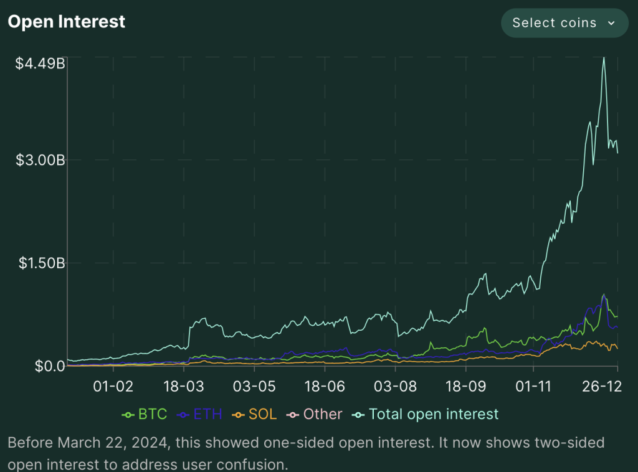The height and width of the screenshot is (472, 638).
Task: Click the Total open interest legend marker
Action: pos(359,415)
